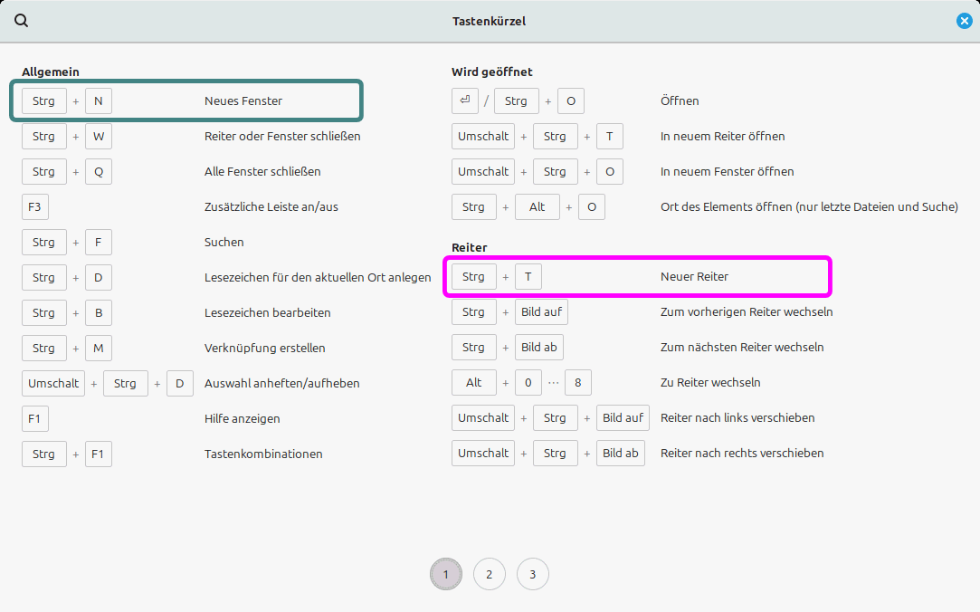Click the M key for 'Verknüpfung erstellen'

click(x=99, y=348)
